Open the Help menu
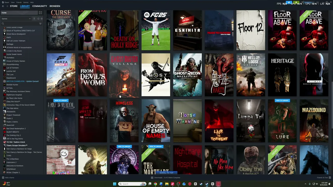The height and width of the screenshot is (187, 333). (x=32, y=2)
